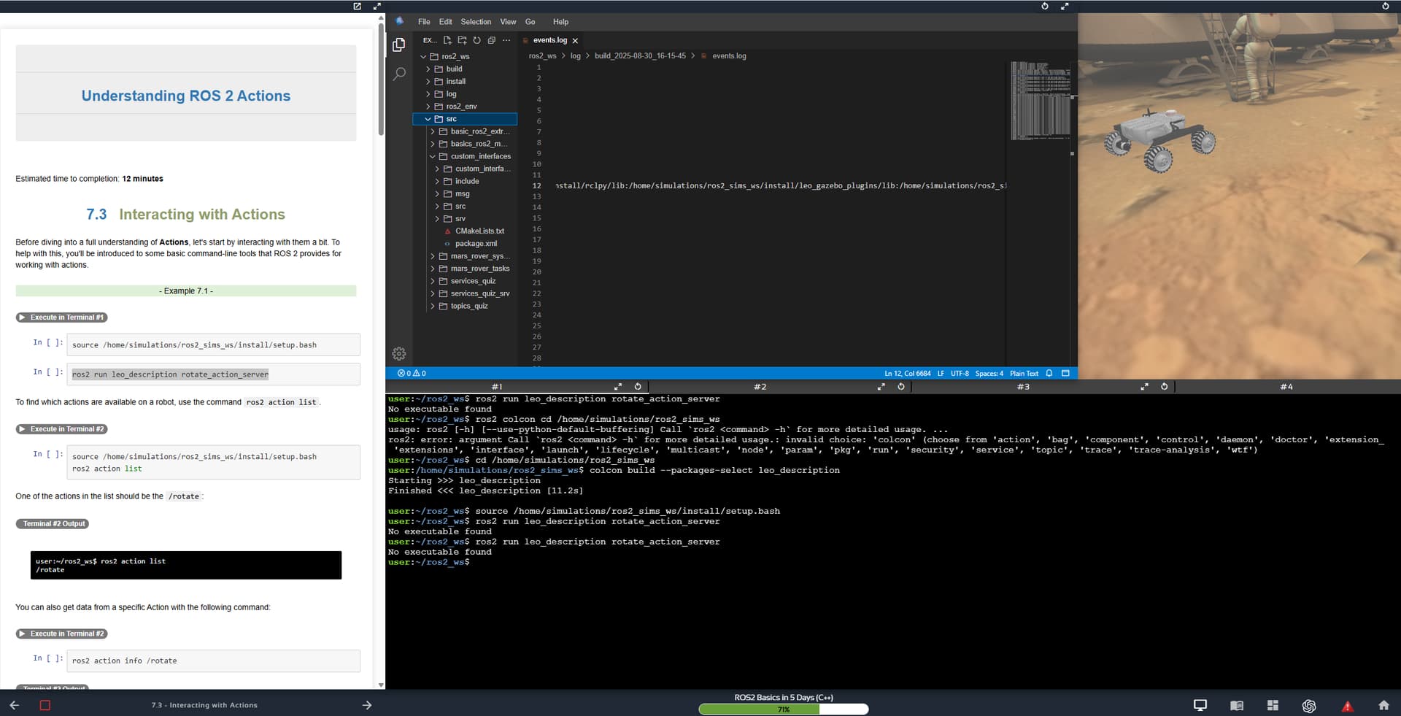
Task: Collapse the ros2_ws root folder
Action: [x=455, y=56]
